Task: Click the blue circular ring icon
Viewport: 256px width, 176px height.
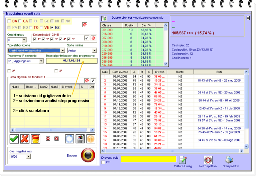Action: [x=70, y=139]
